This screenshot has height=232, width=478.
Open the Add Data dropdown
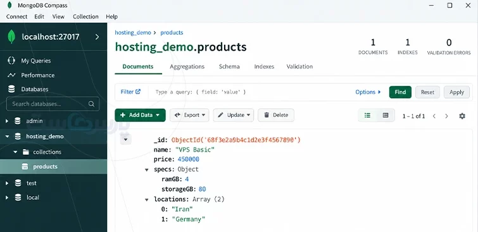point(140,115)
